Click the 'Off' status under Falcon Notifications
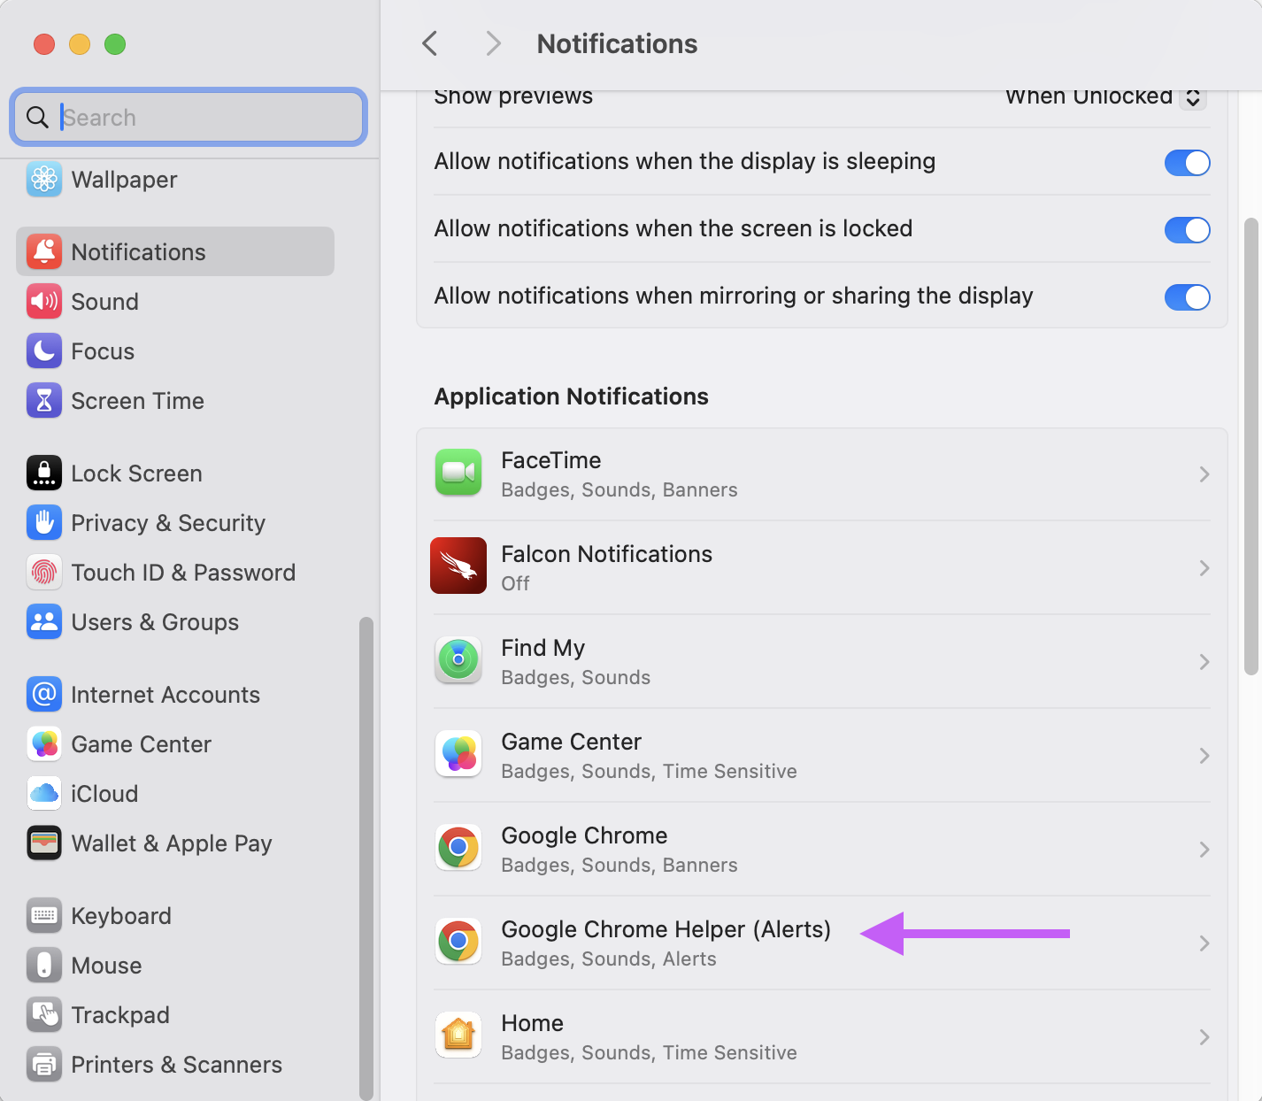The width and height of the screenshot is (1262, 1101). [x=515, y=583]
